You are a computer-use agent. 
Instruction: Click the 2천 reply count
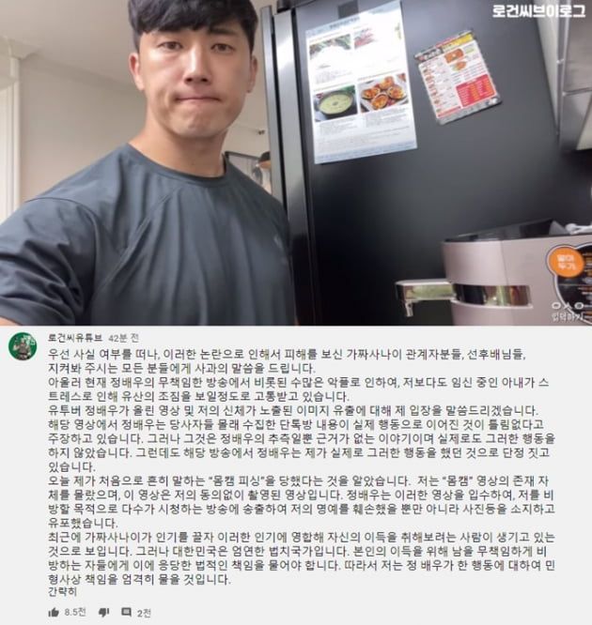[x=144, y=613]
